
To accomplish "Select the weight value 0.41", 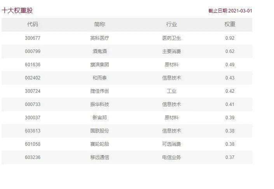I will [x=230, y=104].
